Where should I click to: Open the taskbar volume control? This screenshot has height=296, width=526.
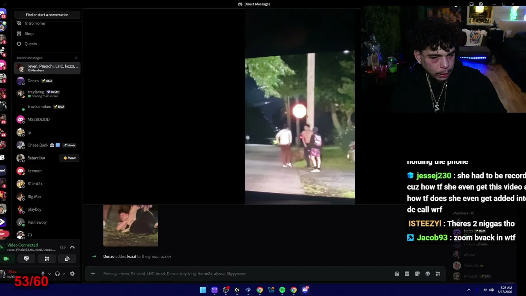491,290
